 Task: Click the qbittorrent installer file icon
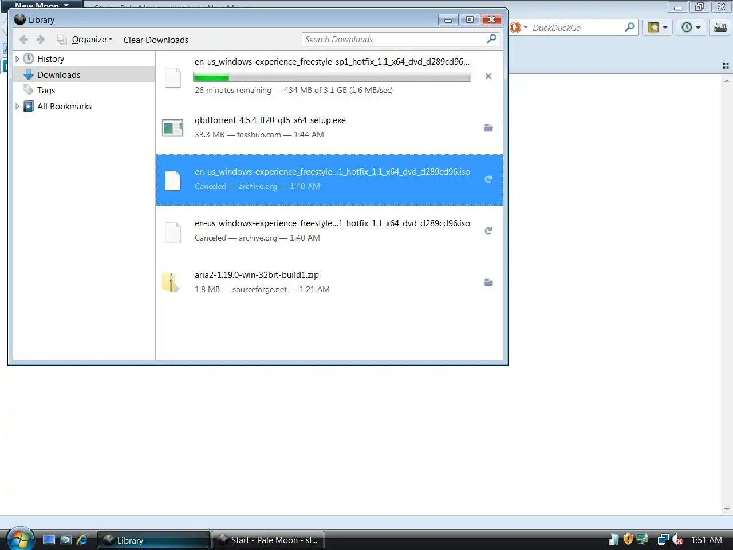[172, 128]
